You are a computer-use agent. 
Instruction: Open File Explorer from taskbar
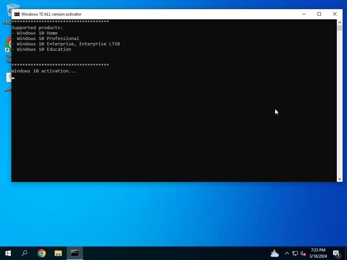[58, 253]
